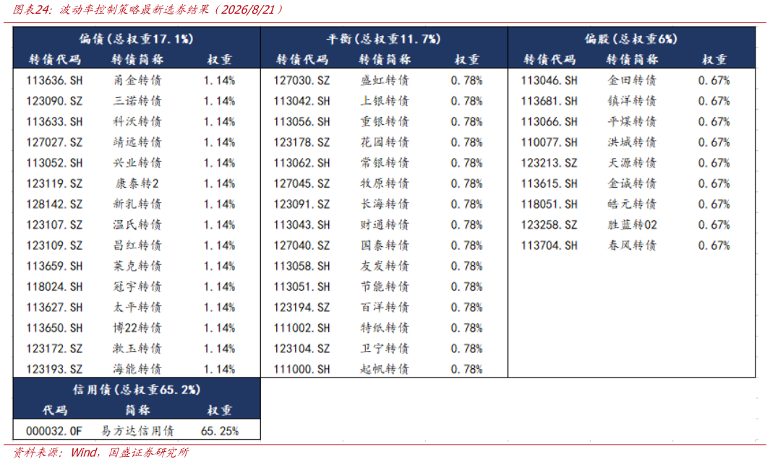Select code 113051.SH
This screenshot has height=462, width=770.
(302, 287)
